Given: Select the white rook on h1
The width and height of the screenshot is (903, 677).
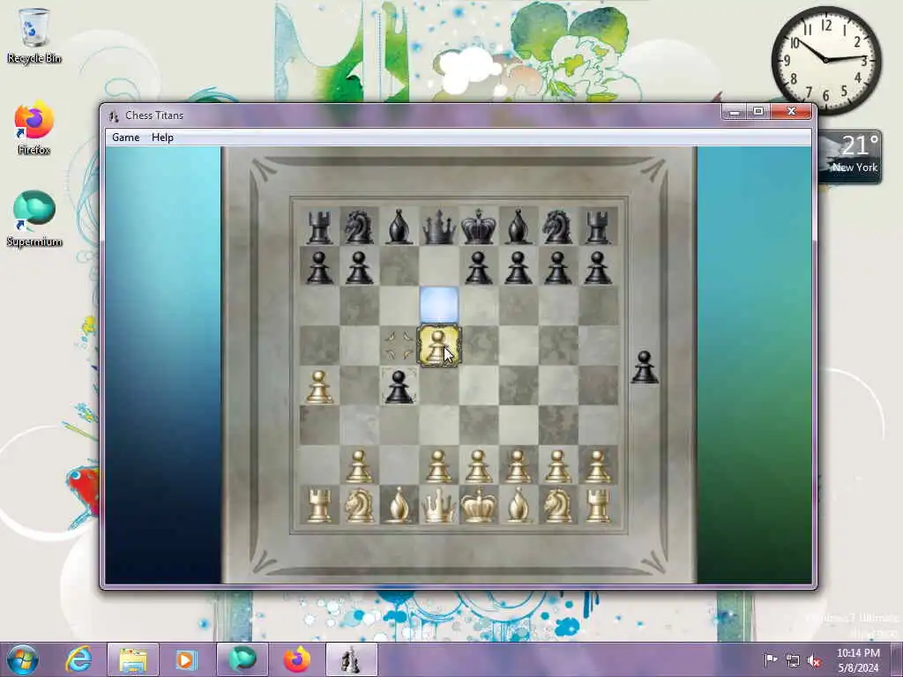Looking at the screenshot, I should (x=598, y=505).
